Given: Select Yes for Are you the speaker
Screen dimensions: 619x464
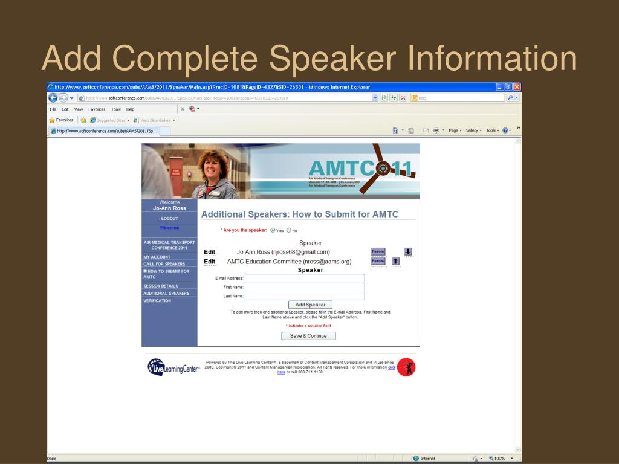Looking at the screenshot, I should coord(273,230).
